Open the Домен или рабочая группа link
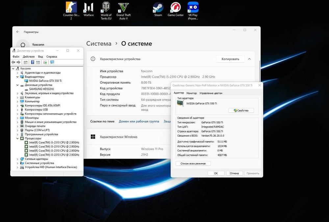 click(x=139, y=121)
